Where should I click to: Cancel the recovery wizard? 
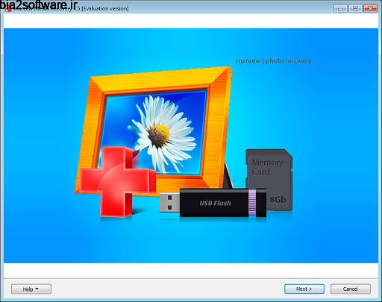351,289
